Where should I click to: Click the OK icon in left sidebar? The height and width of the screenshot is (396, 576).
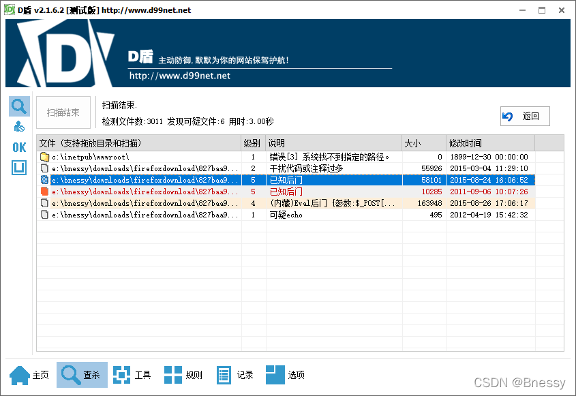[19, 147]
